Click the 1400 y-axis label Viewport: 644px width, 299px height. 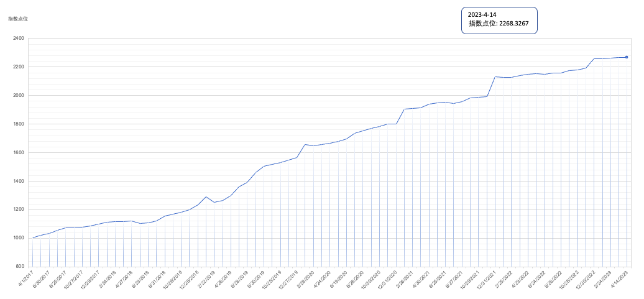pos(19,181)
